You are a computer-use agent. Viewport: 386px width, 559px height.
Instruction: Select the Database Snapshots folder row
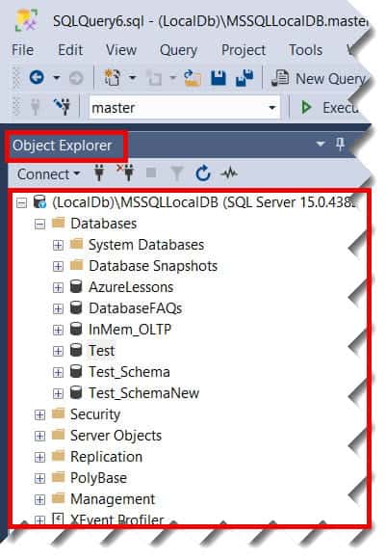pos(153,266)
